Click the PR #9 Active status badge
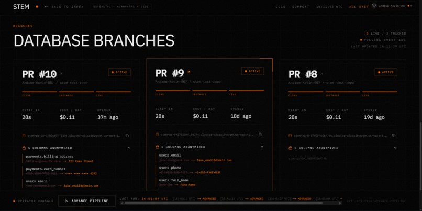Viewport: 422px width, 211px height. pyautogui.click(x=252, y=71)
